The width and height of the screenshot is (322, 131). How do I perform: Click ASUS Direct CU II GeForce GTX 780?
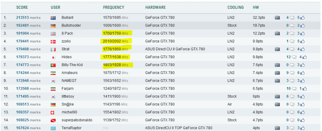pyautogui.click(x=175, y=49)
